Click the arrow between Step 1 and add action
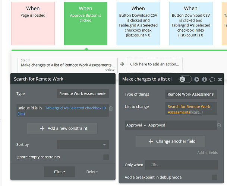227x186 pixels. [x=122, y=64]
